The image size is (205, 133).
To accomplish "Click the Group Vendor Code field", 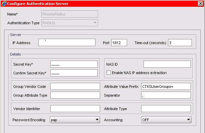I will click(75, 86).
